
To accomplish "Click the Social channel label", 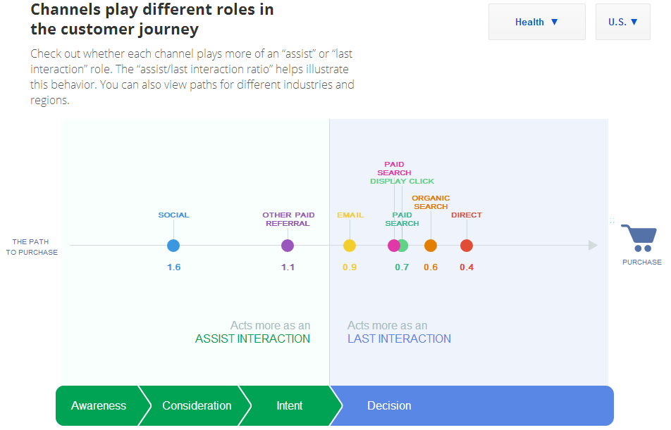I will (173, 215).
